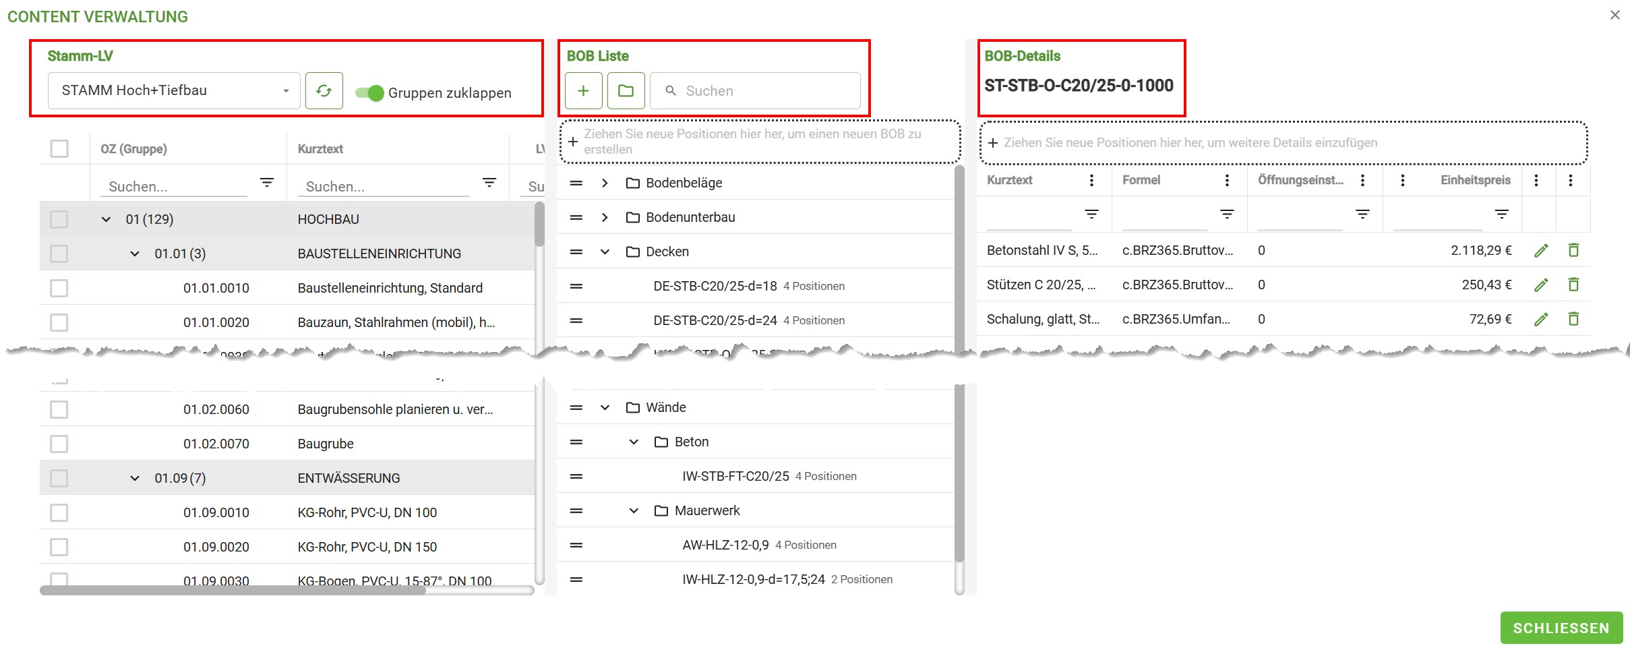Select the DE-STB-C20/25-d=18 BOB entry

(715, 287)
